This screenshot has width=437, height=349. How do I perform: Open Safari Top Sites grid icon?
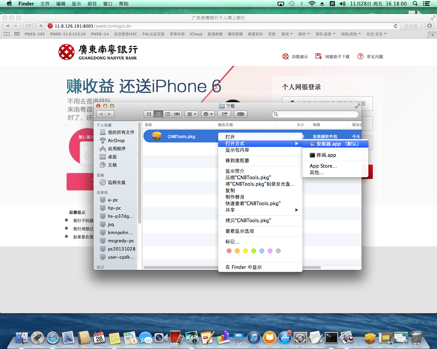(17, 34)
